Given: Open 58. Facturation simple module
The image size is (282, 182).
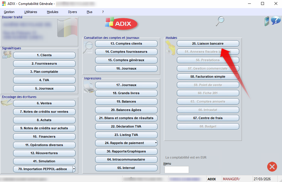Looking at the screenshot, I should [208, 77].
